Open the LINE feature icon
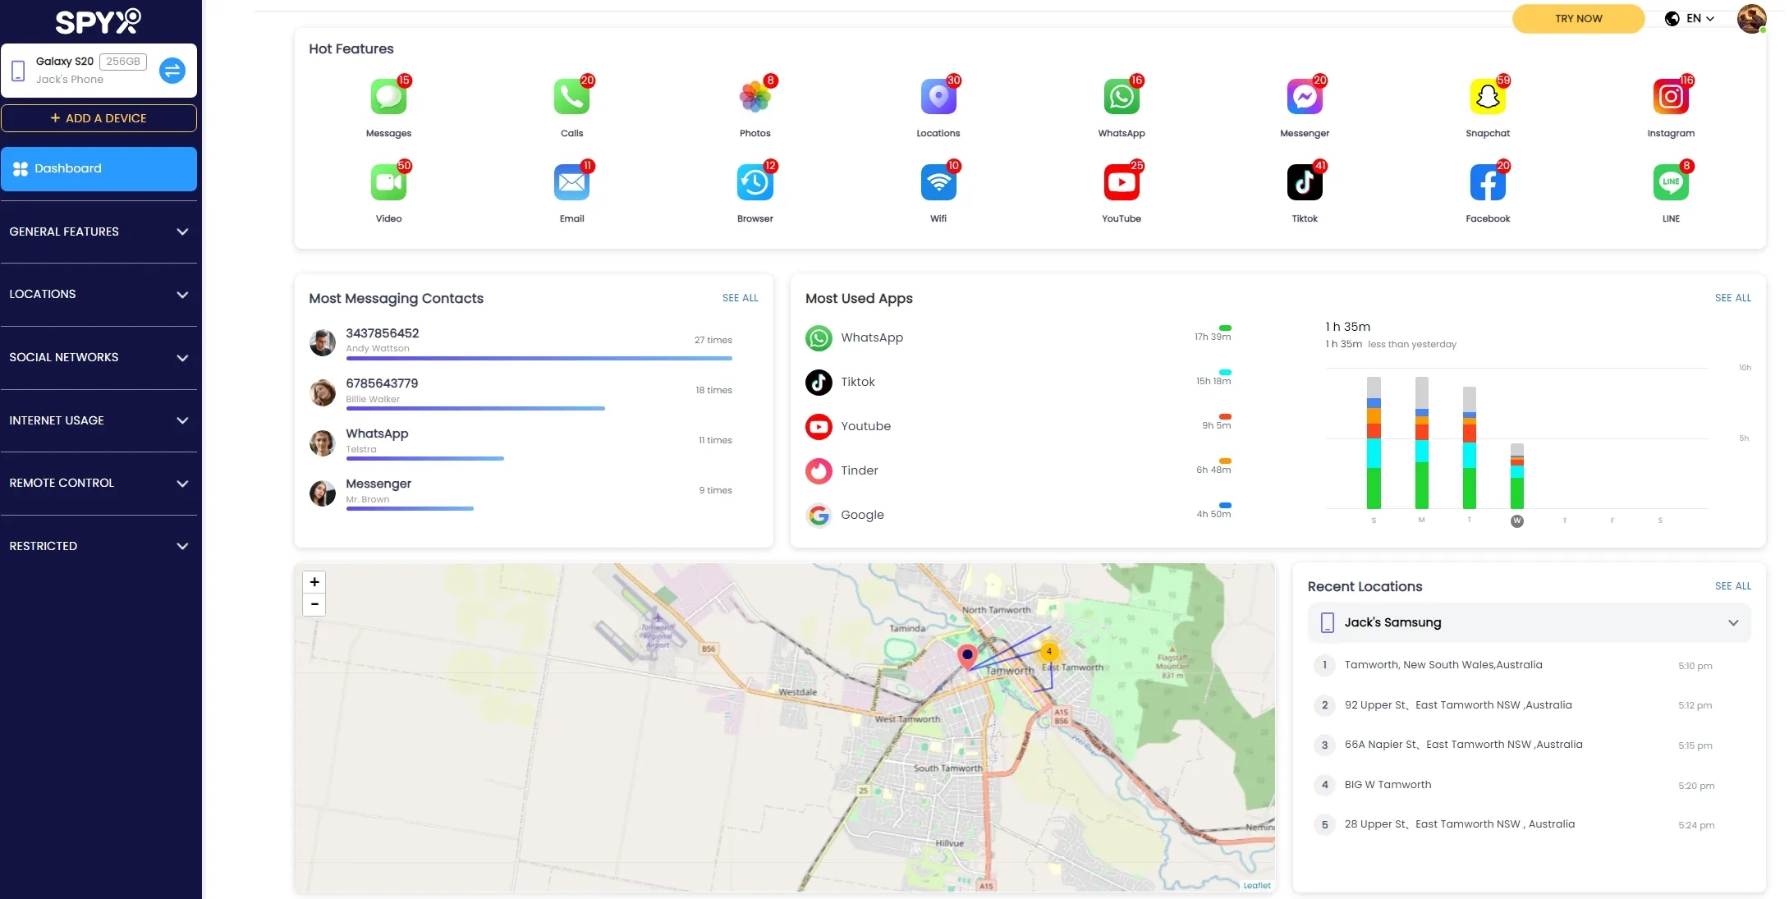The width and height of the screenshot is (1789, 899). [1671, 182]
